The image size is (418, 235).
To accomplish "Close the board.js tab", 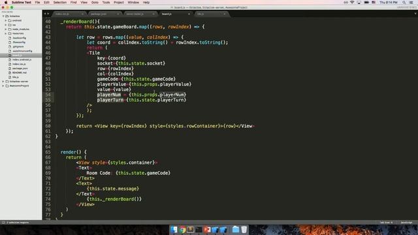I will click(x=189, y=14).
